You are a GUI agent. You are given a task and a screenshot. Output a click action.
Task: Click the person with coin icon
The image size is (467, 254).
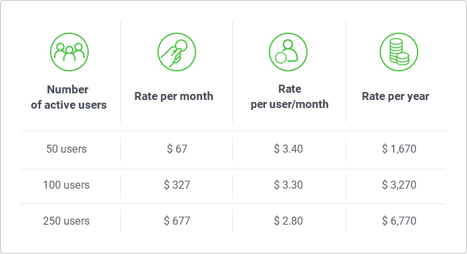(x=288, y=52)
